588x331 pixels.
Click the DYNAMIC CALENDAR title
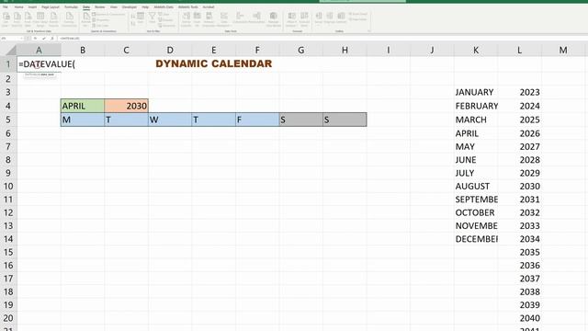click(214, 63)
